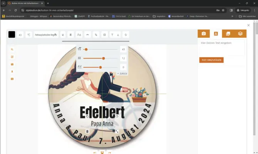This screenshot has height=154, width=258.
Task: Go back in browser history
Action: [4, 10]
